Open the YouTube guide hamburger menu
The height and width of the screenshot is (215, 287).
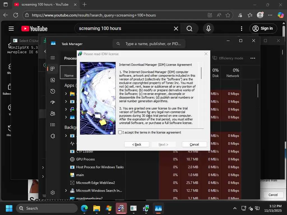pyautogui.click(x=11, y=29)
